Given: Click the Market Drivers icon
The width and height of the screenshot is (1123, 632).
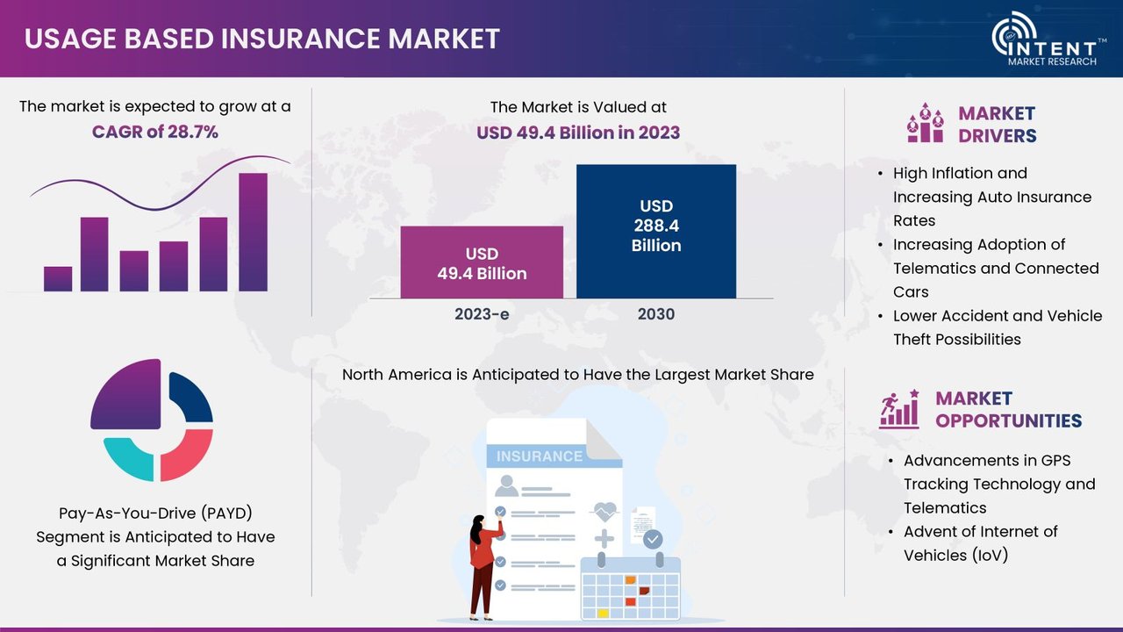Looking at the screenshot, I should point(925,124).
